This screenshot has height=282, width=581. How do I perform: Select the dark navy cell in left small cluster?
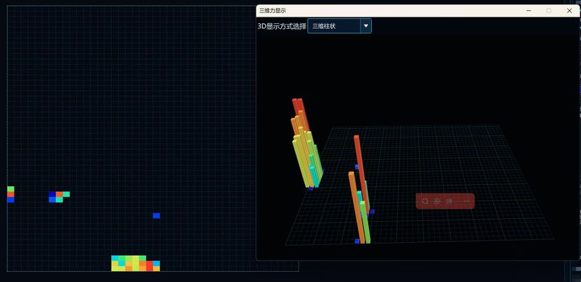(x=52, y=194)
